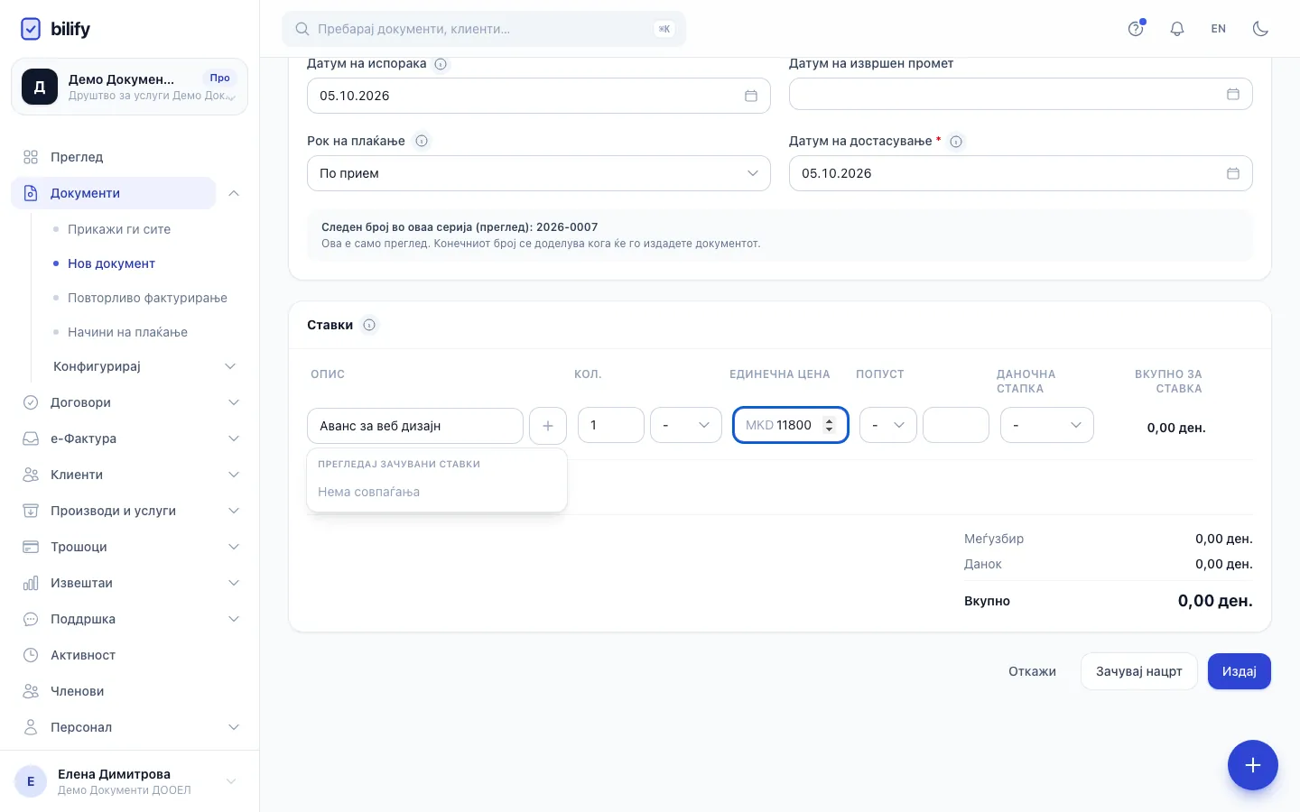This screenshot has height=812, width=1300.
Task: Click the Поддршка chat icon
Action: tap(31, 619)
